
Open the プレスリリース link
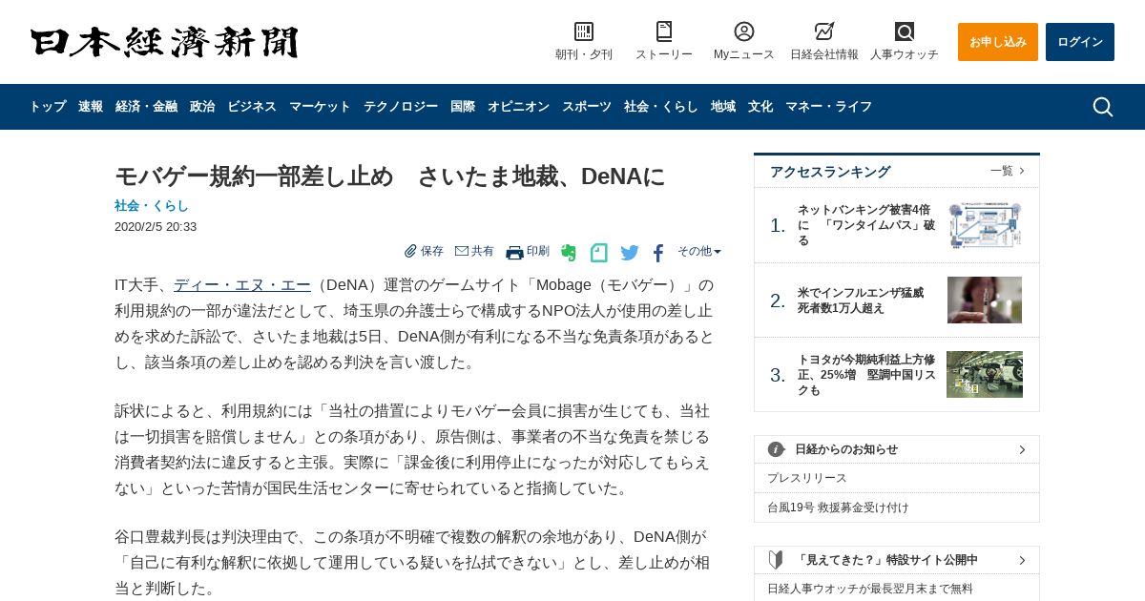807,478
